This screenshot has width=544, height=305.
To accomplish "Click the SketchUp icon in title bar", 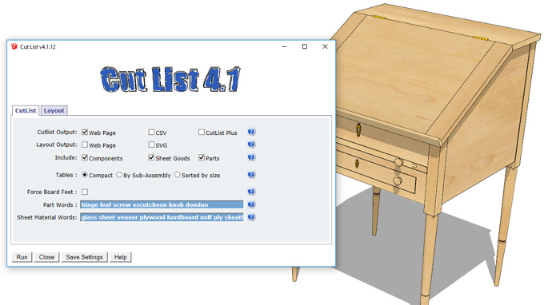I will (14, 46).
